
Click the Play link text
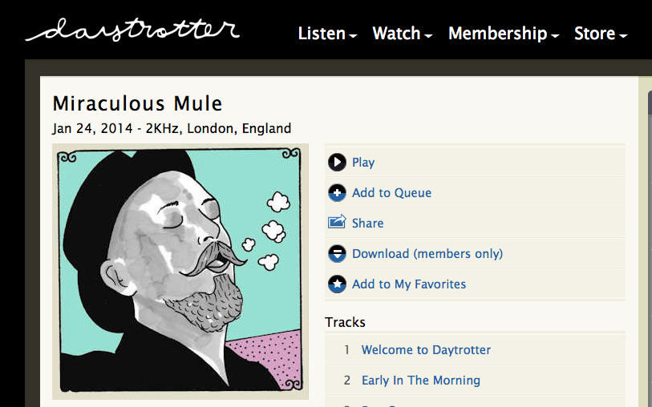[x=363, y=163]
